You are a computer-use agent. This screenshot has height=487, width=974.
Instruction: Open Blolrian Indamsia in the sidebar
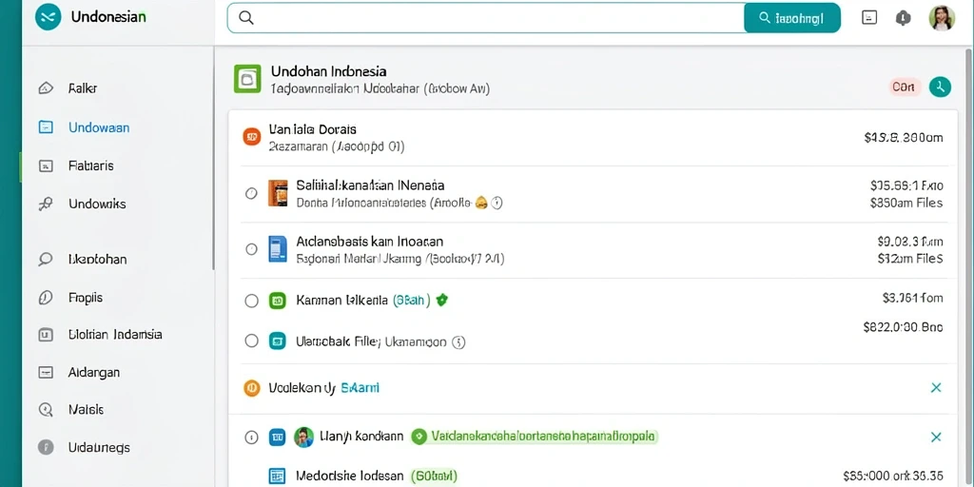tap(99, 335)
